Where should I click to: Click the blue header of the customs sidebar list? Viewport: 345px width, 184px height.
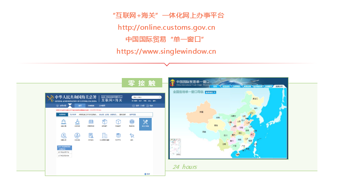point(64,148)
